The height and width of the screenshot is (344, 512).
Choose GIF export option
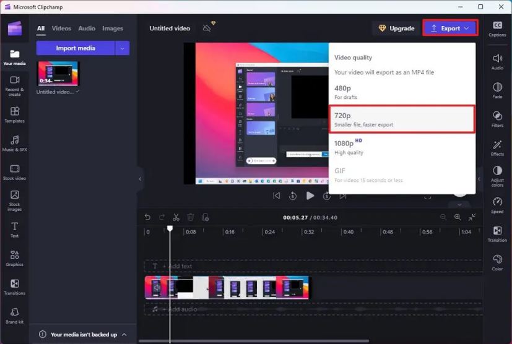(x=402, y=175)
